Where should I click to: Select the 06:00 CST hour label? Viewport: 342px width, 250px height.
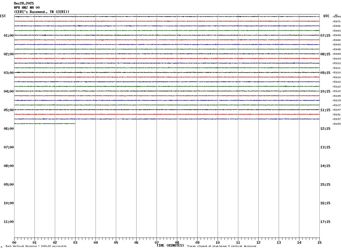pos(9,129)
